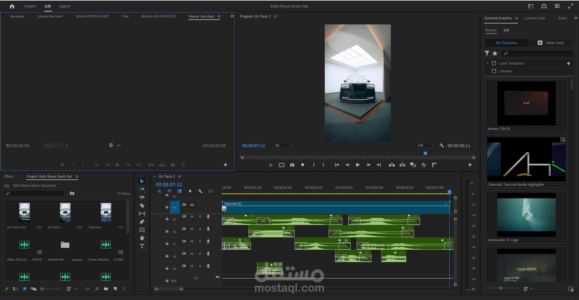Viewport: 579px width, 300px height.
Task: Click the Essential Graphics search field
Action: click(x=537, y=53)
